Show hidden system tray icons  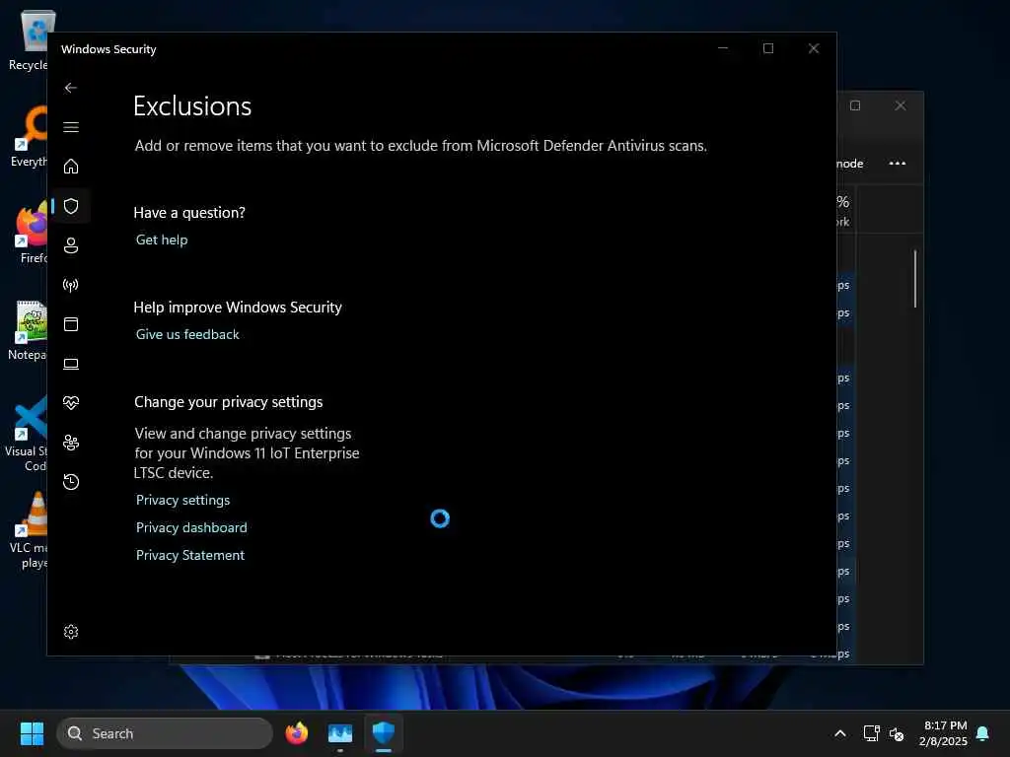[840, 733]
